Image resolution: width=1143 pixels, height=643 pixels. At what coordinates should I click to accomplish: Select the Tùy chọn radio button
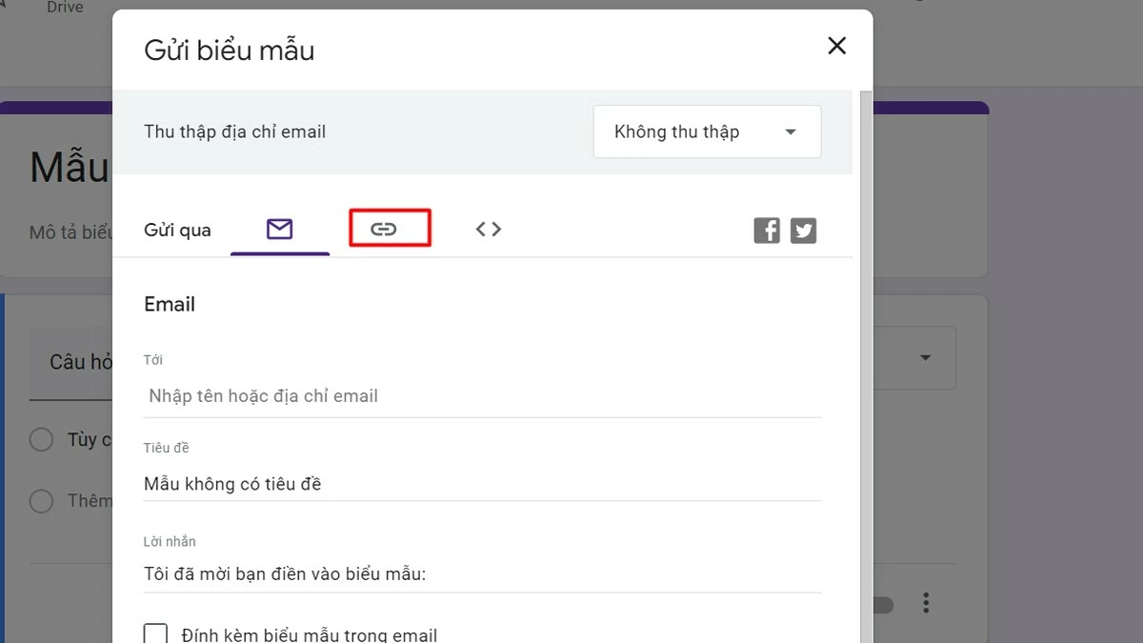pyautogui.click(x=41, y=439)
